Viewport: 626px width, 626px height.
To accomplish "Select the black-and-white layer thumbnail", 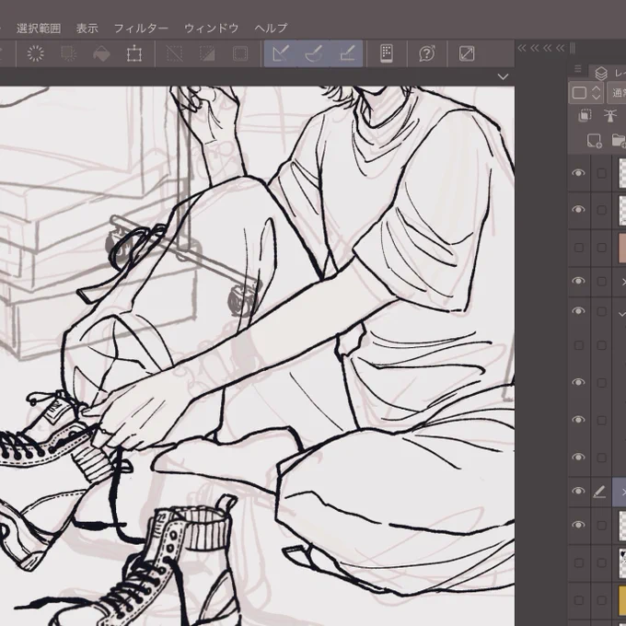I will [622, 562].
